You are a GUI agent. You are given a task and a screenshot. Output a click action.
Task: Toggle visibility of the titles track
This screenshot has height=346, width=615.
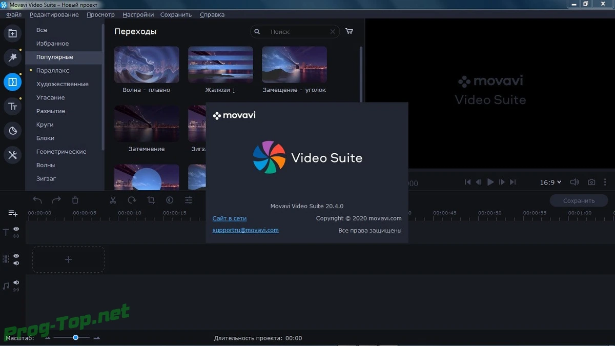pyautogui.click(x=16, y=229)
